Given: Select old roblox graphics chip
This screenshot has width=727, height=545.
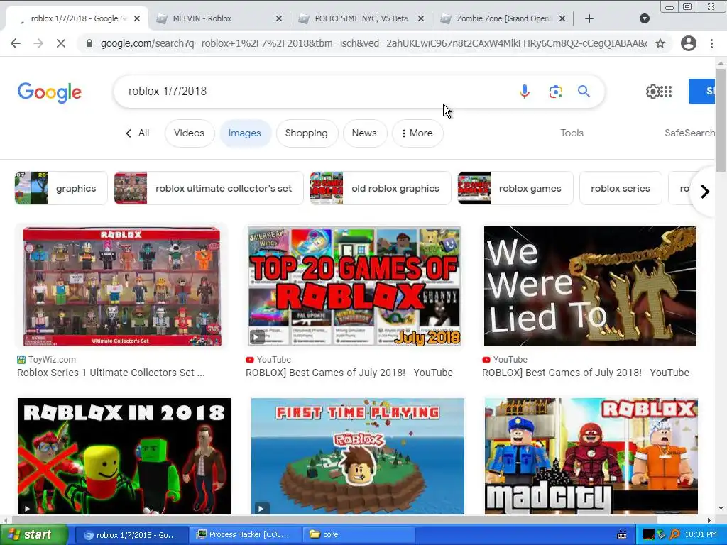Looking at the screenshot, I should (x=381, y=188).
